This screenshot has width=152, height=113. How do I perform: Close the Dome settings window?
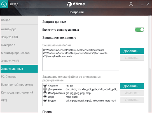point(148,4)
